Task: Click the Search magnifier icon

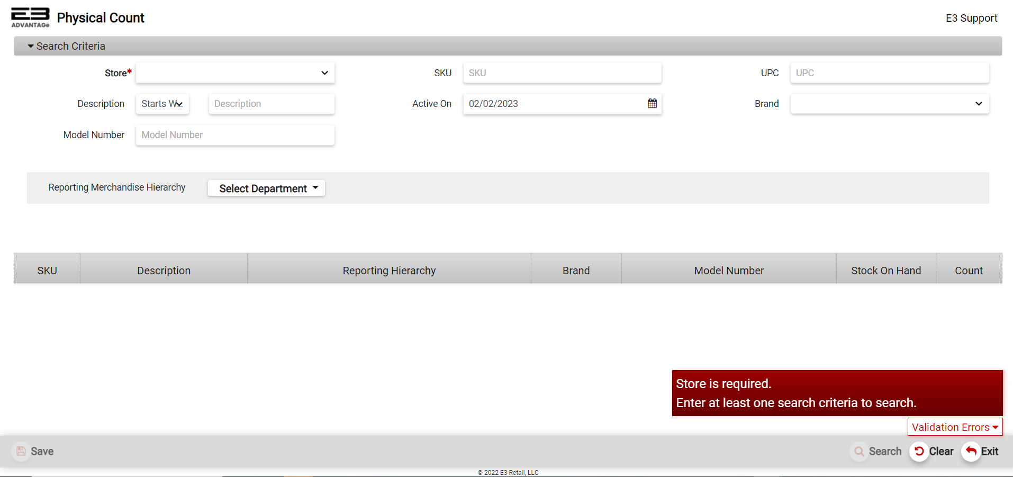Action: tap(859, 451)
